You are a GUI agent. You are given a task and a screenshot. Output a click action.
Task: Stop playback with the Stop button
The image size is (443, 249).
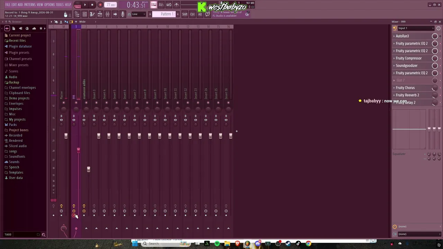click(x=92, y=5)
